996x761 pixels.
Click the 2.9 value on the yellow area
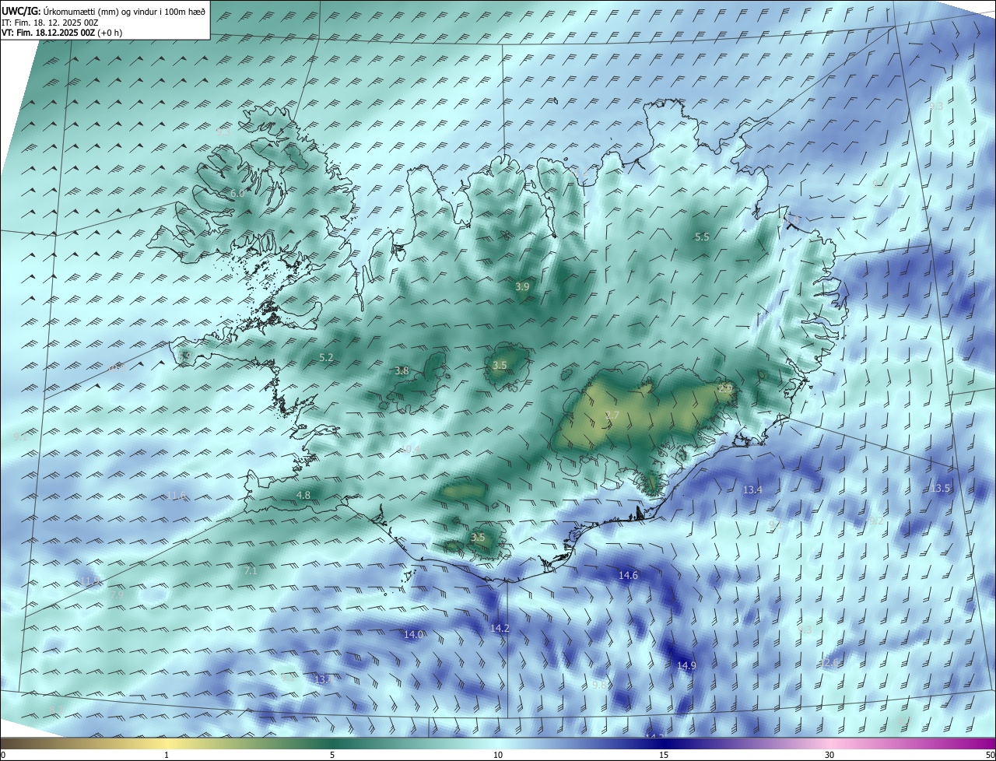[725, 388]
